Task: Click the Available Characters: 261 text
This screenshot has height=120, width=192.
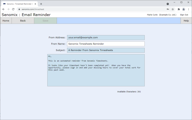Action: tap(129, 91)
